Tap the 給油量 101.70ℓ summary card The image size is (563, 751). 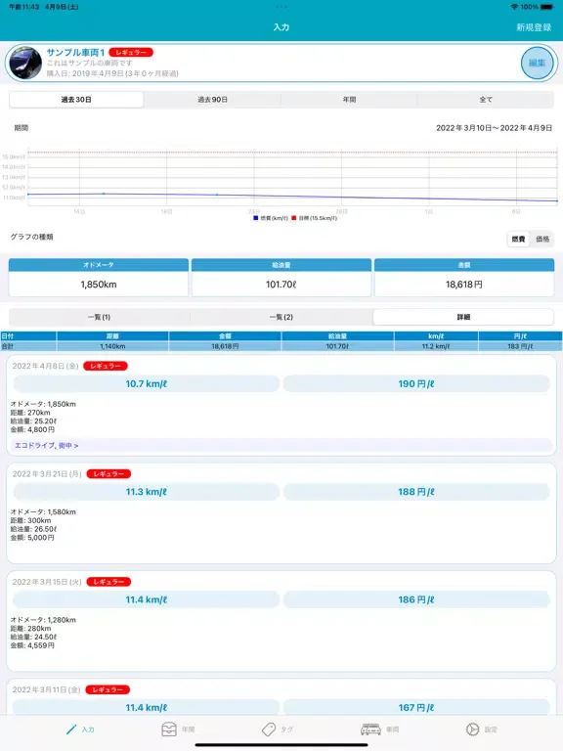pos(281,278)
